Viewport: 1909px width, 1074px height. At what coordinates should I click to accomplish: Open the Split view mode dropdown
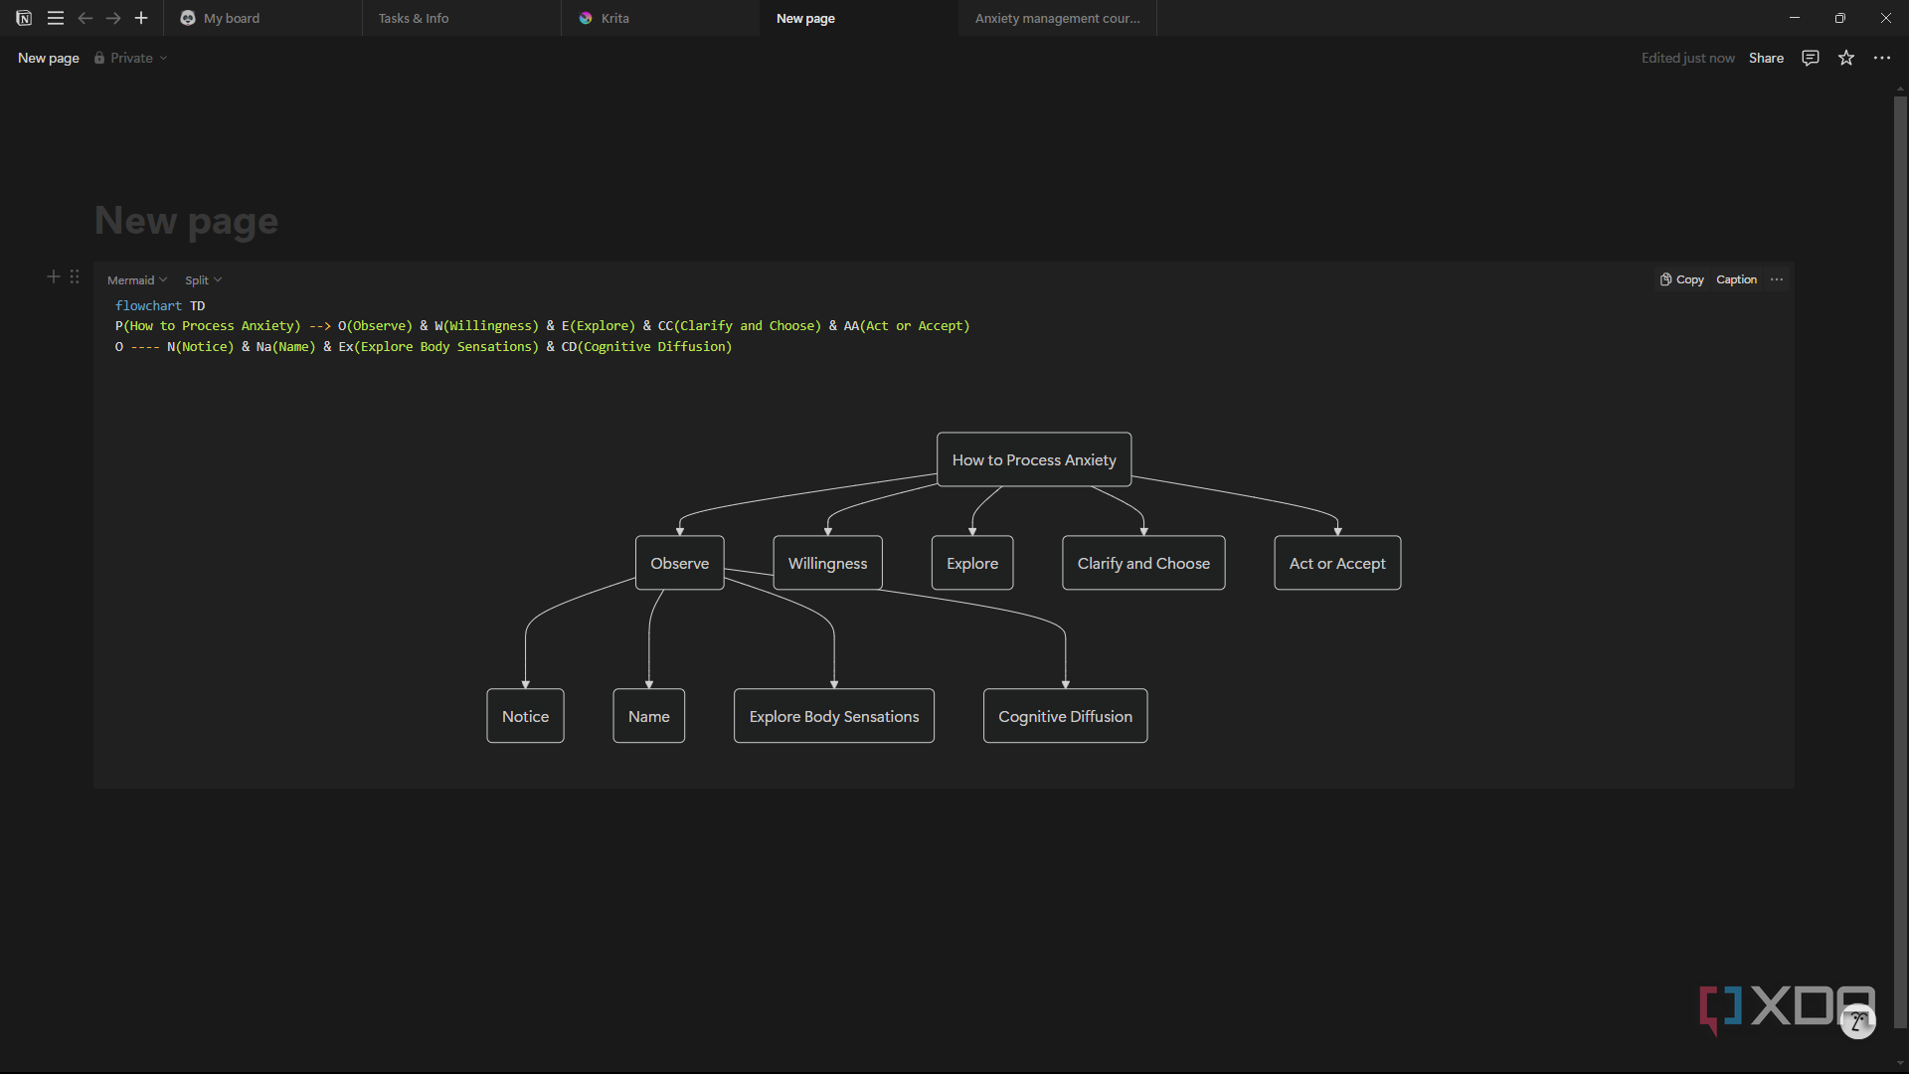point(203,279)
